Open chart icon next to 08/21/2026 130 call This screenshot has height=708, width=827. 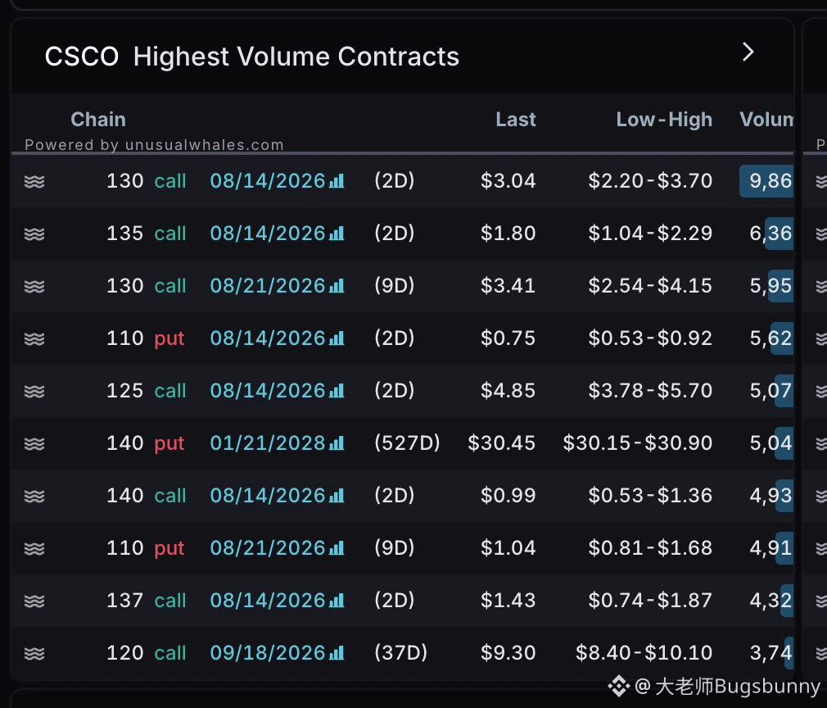[x=337, y=286]
